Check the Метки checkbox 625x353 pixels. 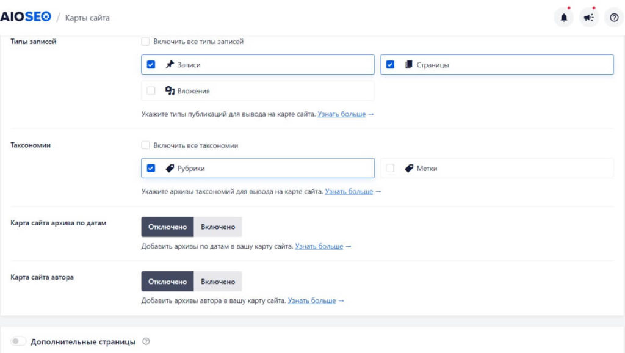[390, 168]
